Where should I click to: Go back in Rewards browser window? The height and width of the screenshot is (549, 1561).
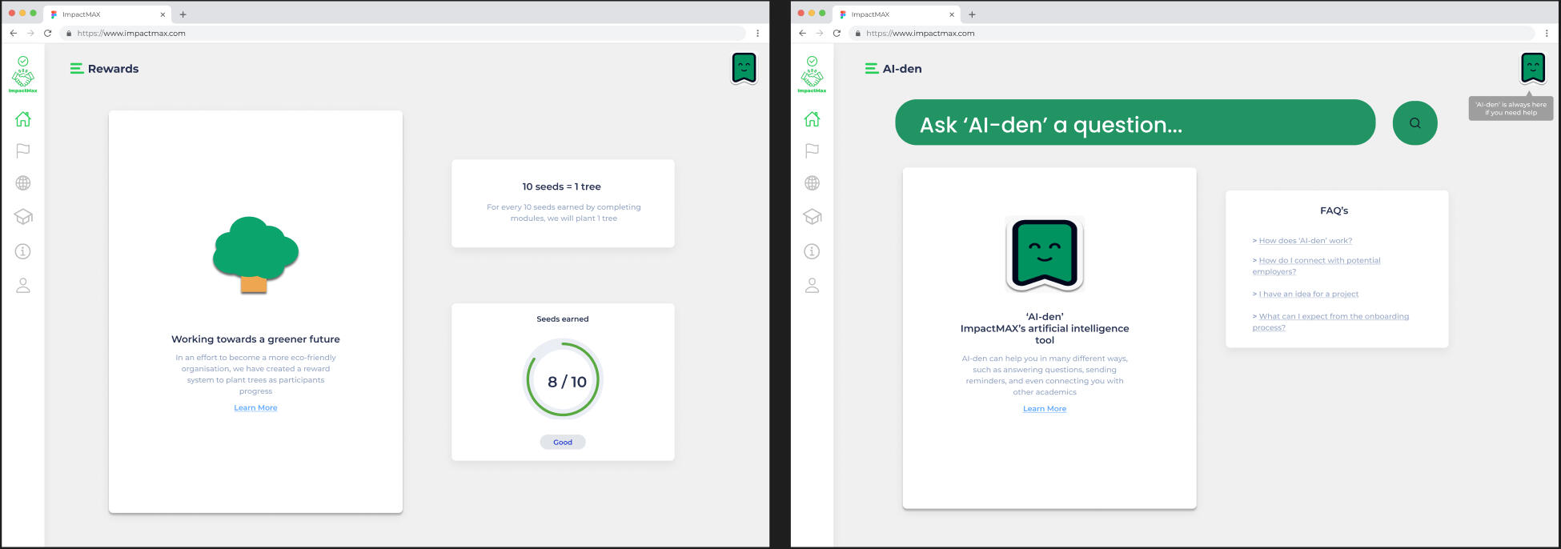pos(13,34)
